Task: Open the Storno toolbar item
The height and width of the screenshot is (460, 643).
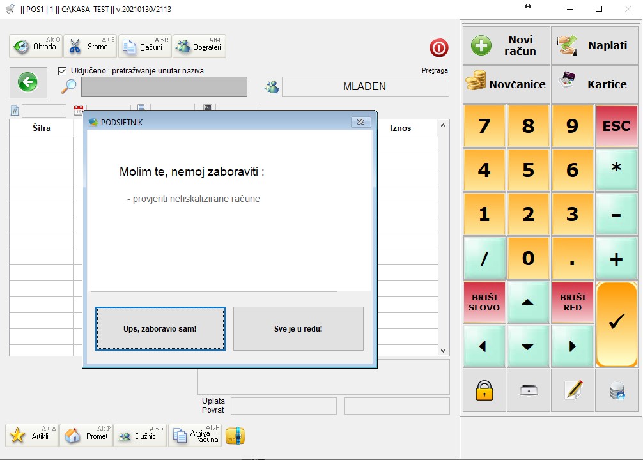Action: [89, 47]
